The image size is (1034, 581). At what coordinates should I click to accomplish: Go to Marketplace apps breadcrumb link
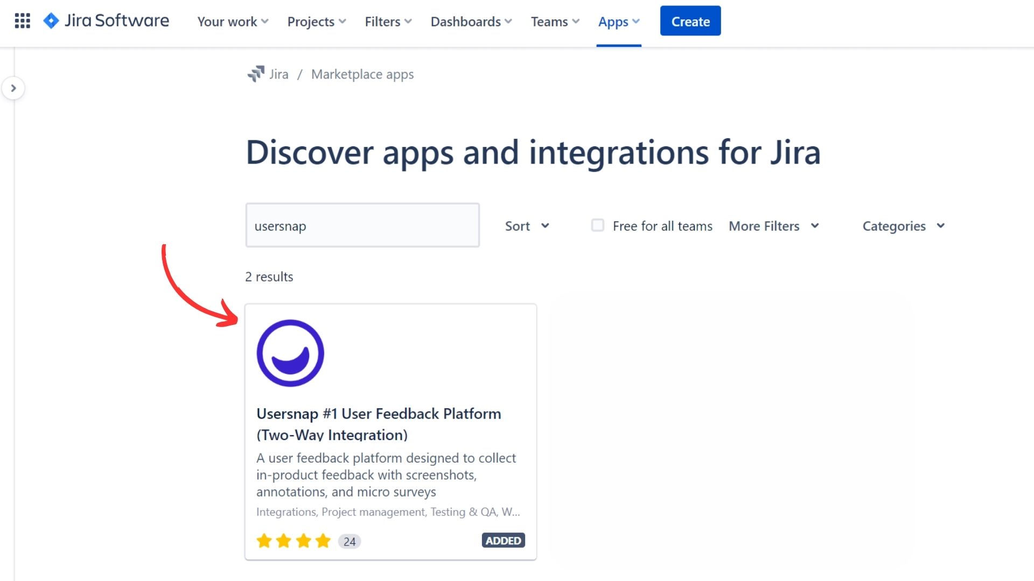(362, 74)
